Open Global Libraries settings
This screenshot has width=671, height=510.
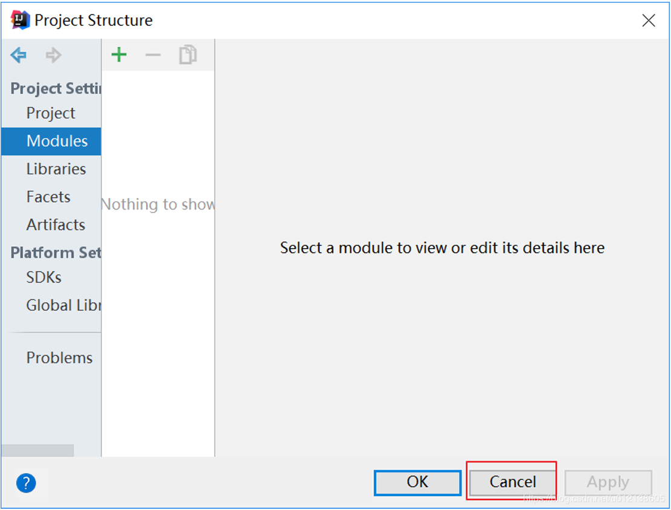[x=51, y=305]
